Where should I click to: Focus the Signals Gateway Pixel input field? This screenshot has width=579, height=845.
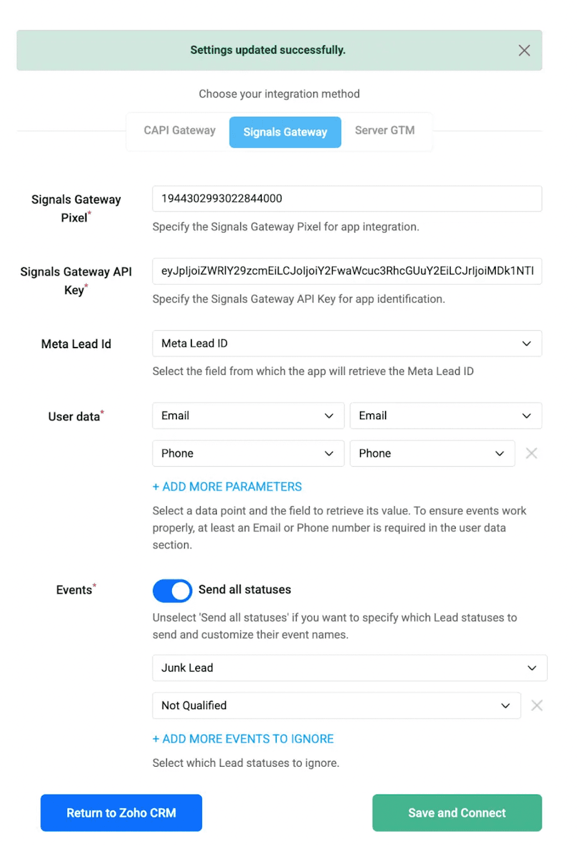click(x=347, y=198)
